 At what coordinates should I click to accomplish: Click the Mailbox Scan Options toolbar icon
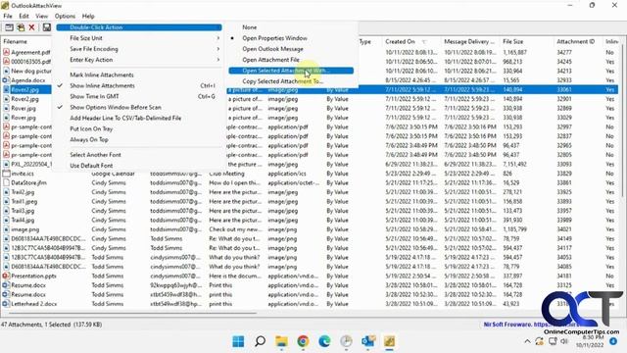9,27
